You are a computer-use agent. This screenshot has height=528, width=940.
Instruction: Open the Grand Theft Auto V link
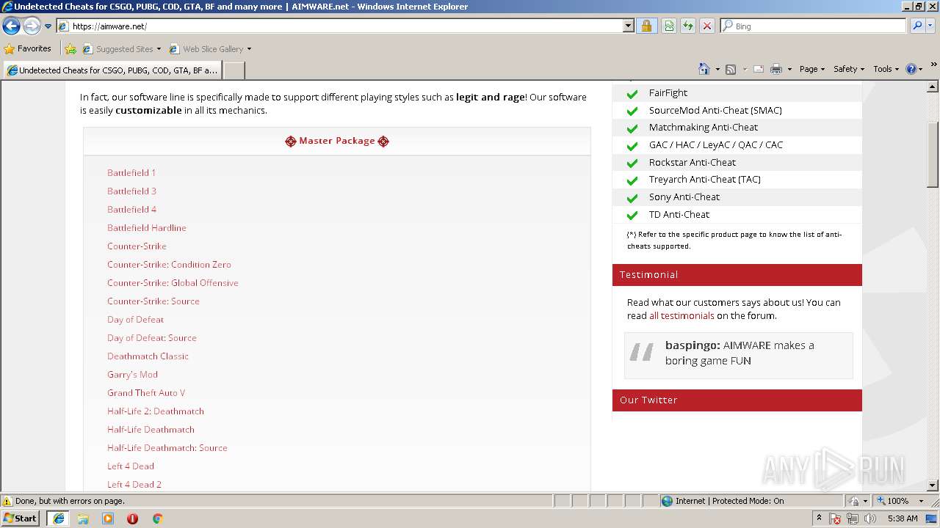146,393
